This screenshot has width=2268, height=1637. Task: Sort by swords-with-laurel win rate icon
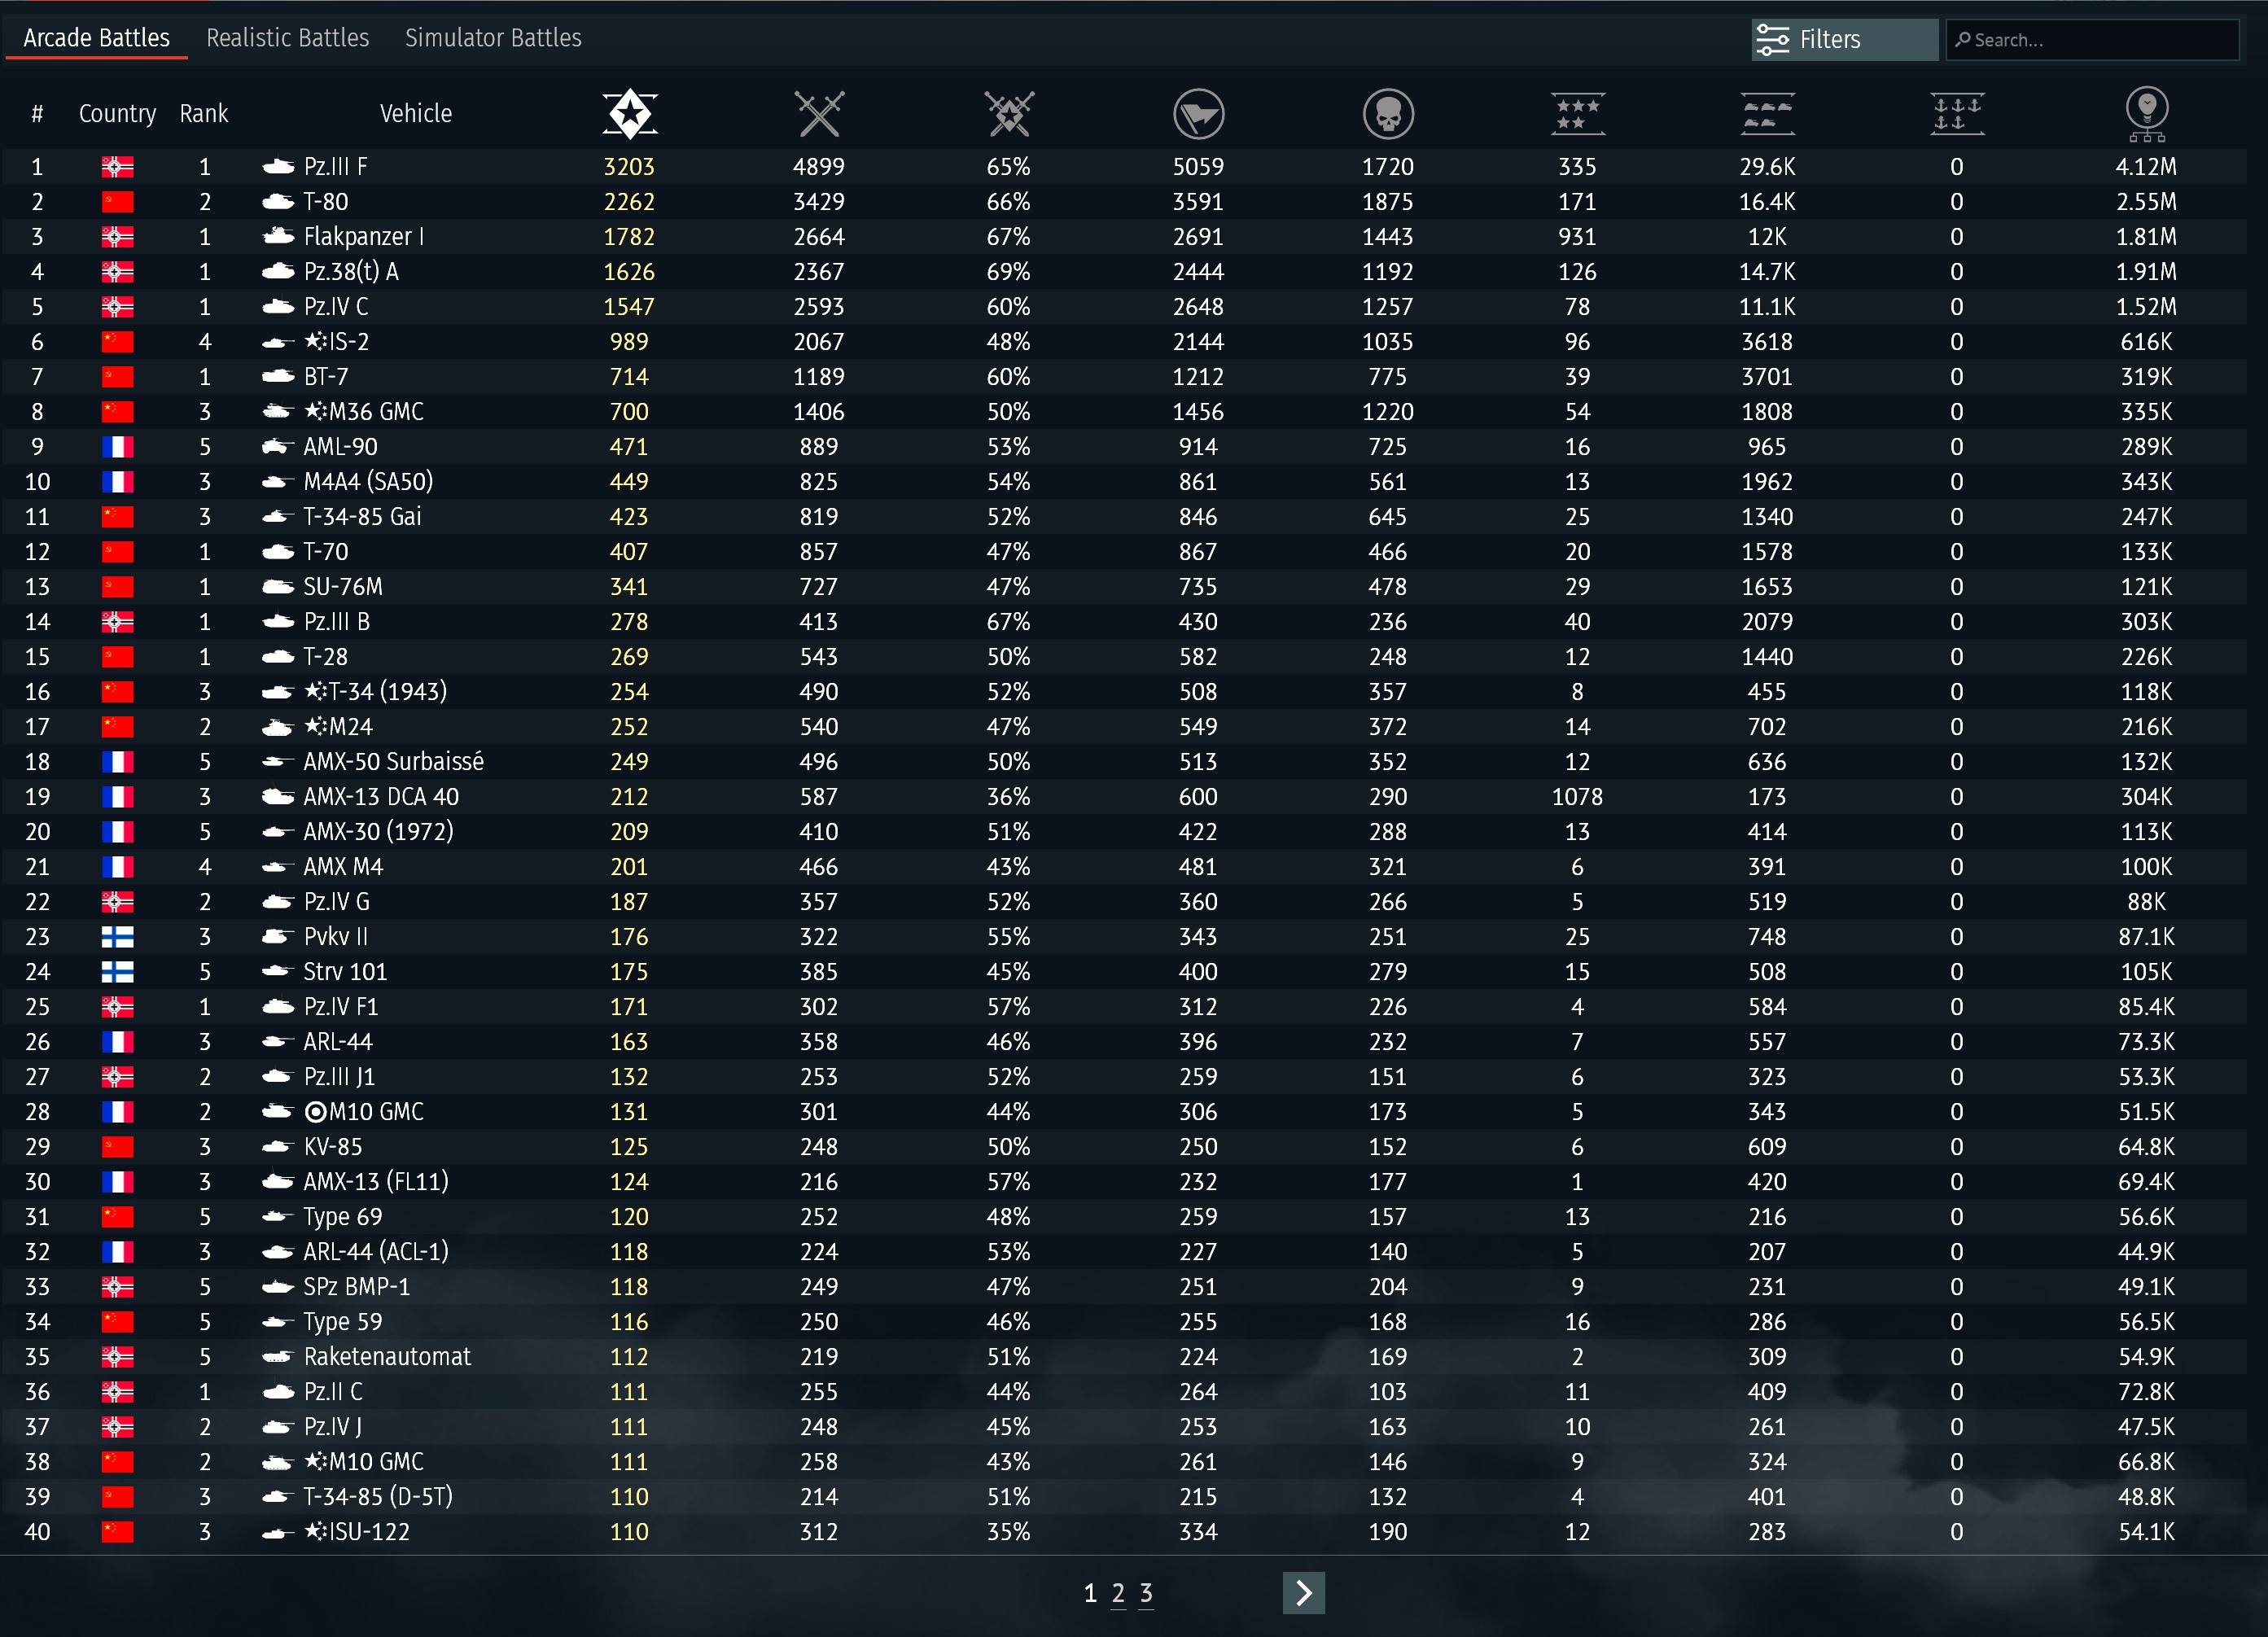[1008, 114]
